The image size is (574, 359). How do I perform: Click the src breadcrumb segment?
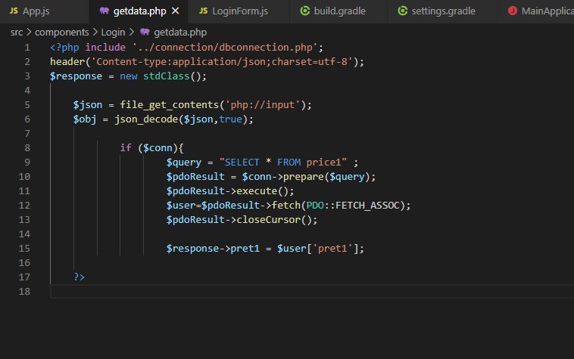(x=17, y=32)
